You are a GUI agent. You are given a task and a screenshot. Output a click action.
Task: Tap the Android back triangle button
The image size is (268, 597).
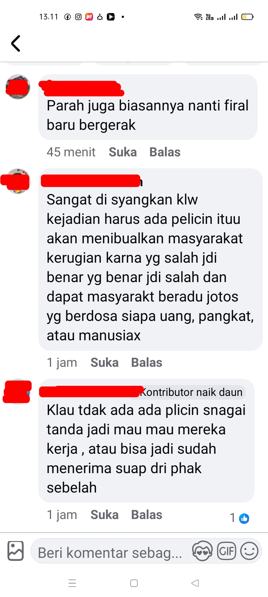(195, 583)
